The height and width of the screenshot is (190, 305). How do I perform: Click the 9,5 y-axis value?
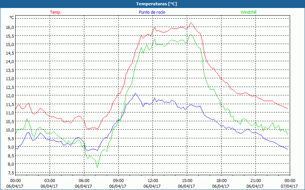click(11, 138)
